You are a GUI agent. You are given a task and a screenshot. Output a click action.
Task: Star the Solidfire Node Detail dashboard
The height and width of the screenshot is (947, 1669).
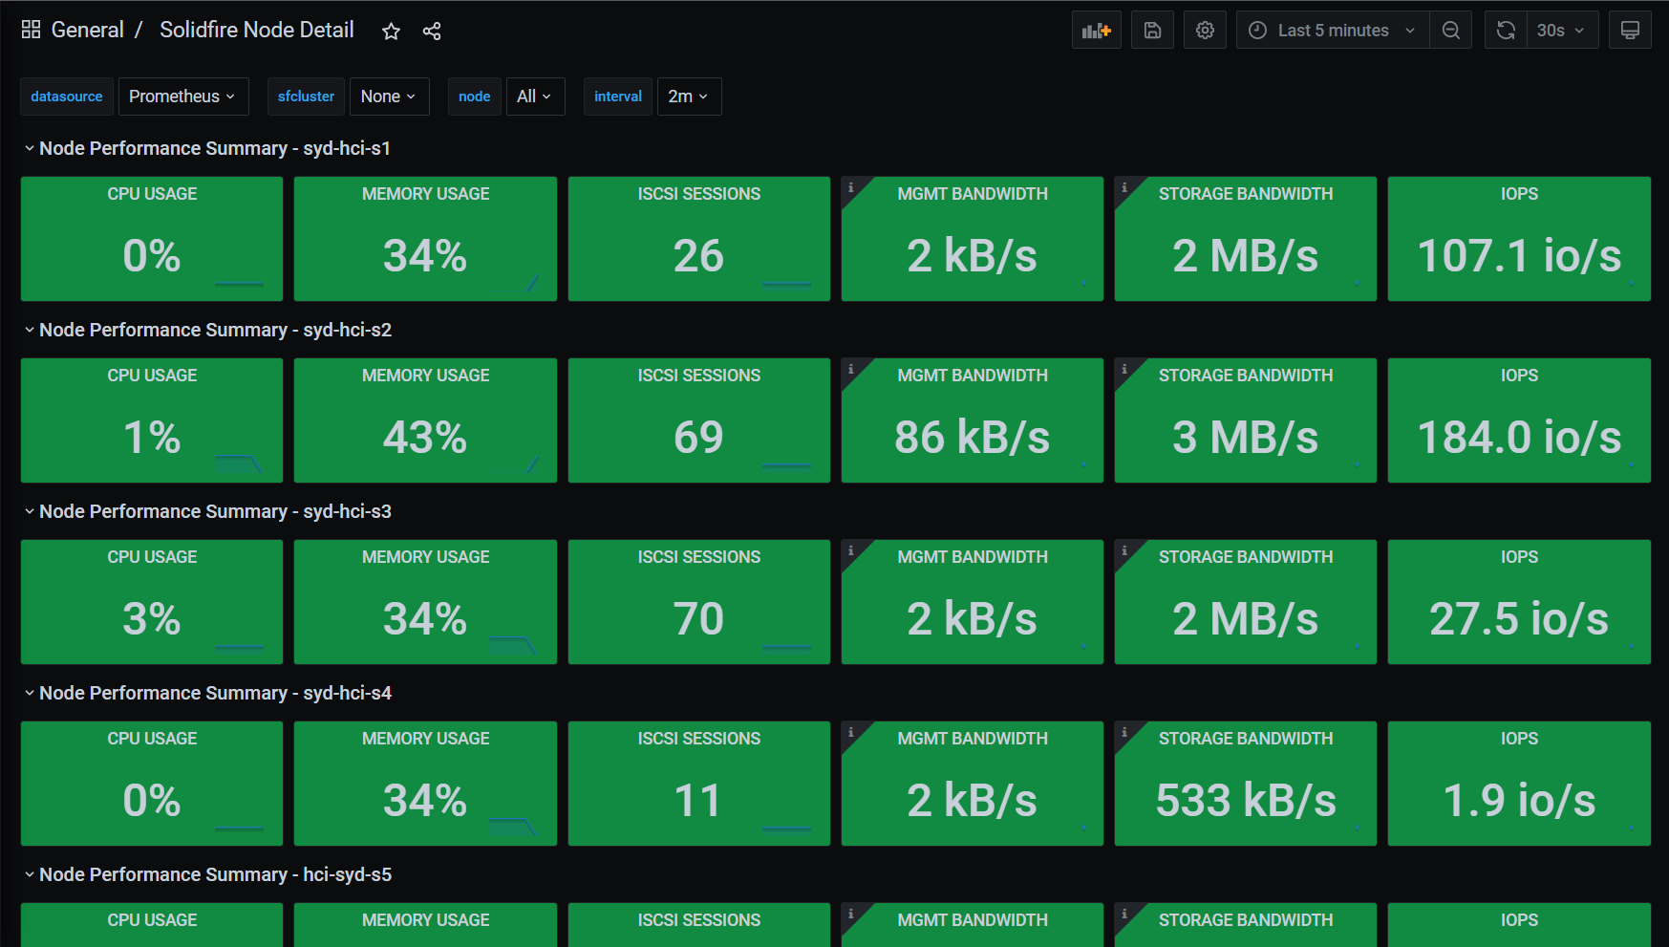(x=391, y=32)
